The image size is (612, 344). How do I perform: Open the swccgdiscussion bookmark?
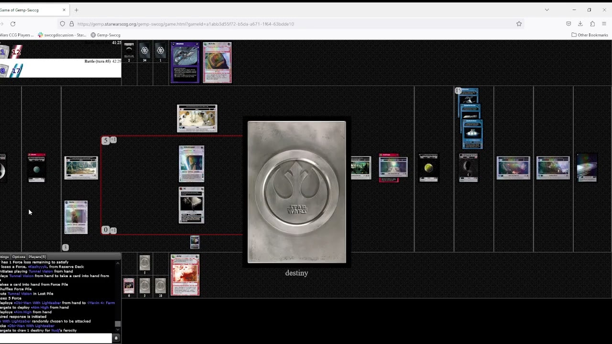[62, 35]
